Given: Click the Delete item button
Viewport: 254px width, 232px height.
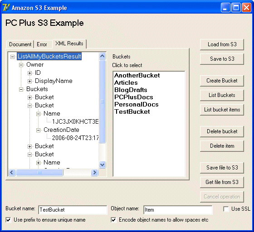Looking at the screenshot, I should (222, 146).
